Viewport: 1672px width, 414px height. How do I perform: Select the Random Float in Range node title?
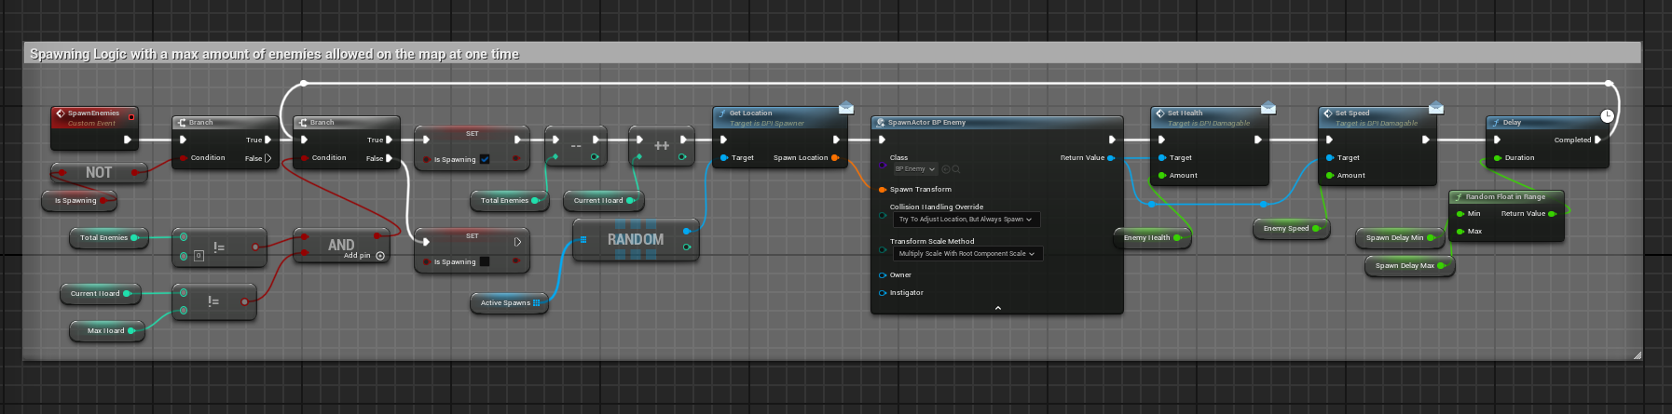1505,197
